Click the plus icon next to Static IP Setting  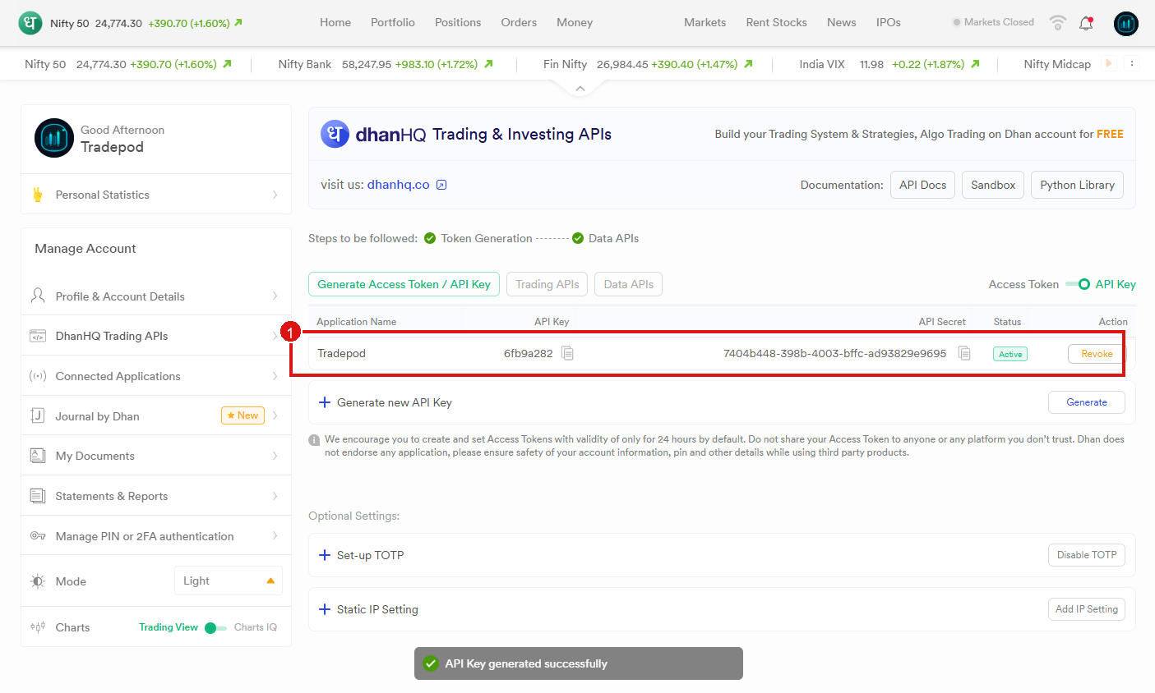(x=325, y=609)
